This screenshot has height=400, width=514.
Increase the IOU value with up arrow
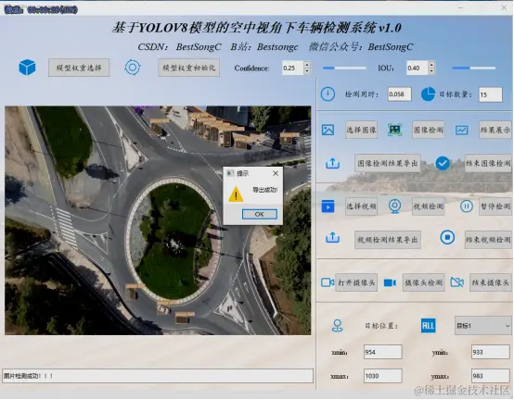[x=431, y=65]
